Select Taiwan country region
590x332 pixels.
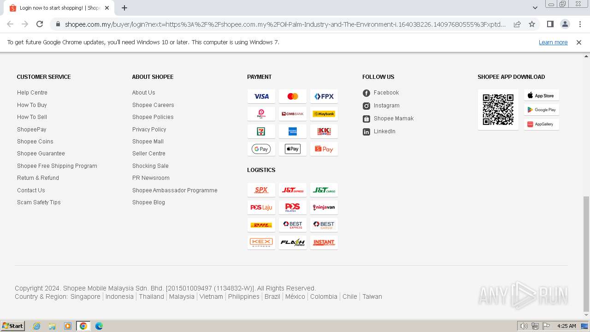point(372,296)
